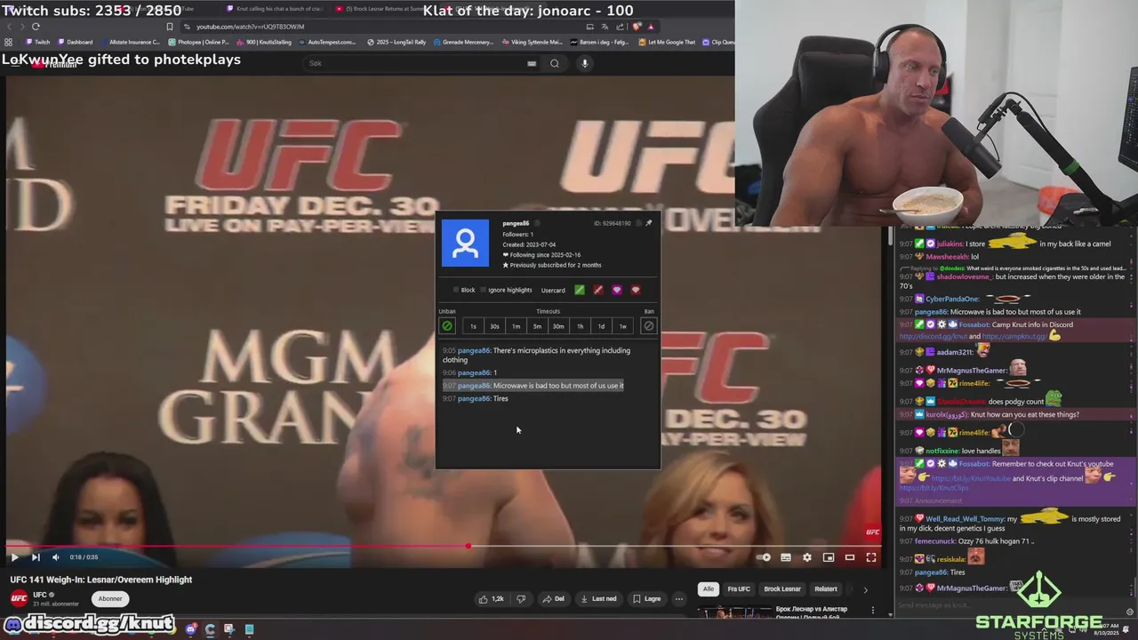
Task: Check Ignore highlights in usercard
Action: [483, 290]
